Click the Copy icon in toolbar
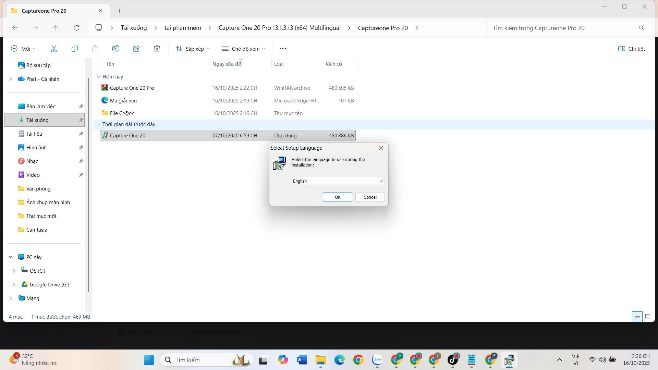The width and height of the screenshot is (658, 370). [x=74, y=49]
